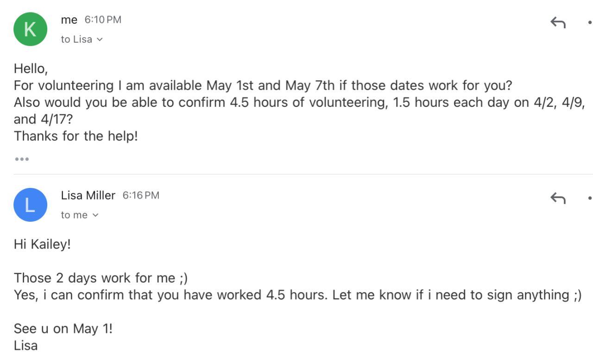
Task: Reply to Lisa Miller's message
Action: (x=558, y=198)
